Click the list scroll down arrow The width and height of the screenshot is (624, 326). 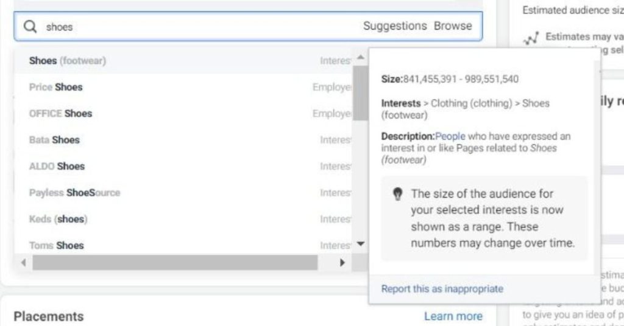pyautogui.click(x=361, y=243)
